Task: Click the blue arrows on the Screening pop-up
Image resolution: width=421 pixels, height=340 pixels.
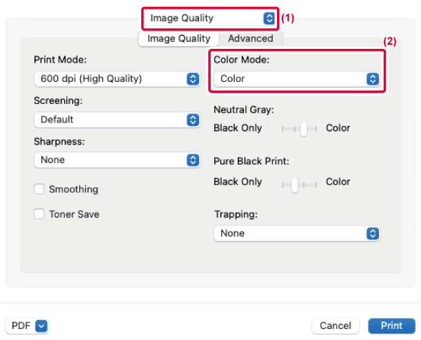Action: (193, 119)
